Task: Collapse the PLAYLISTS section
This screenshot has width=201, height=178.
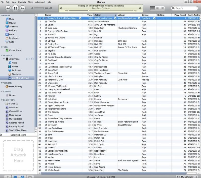Action: point(2,100)
